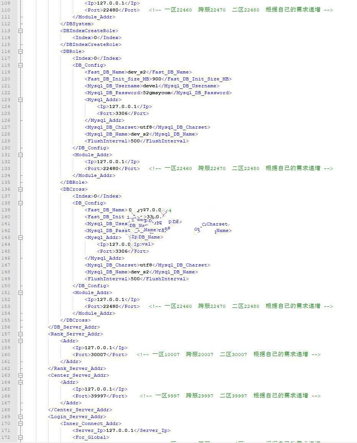
Task: Collapse the For_Global fold on line 172
Action: coord(20,437)
